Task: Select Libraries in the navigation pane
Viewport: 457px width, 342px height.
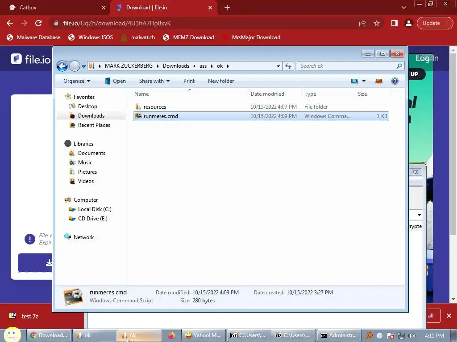Action: (x=83, y=144)
